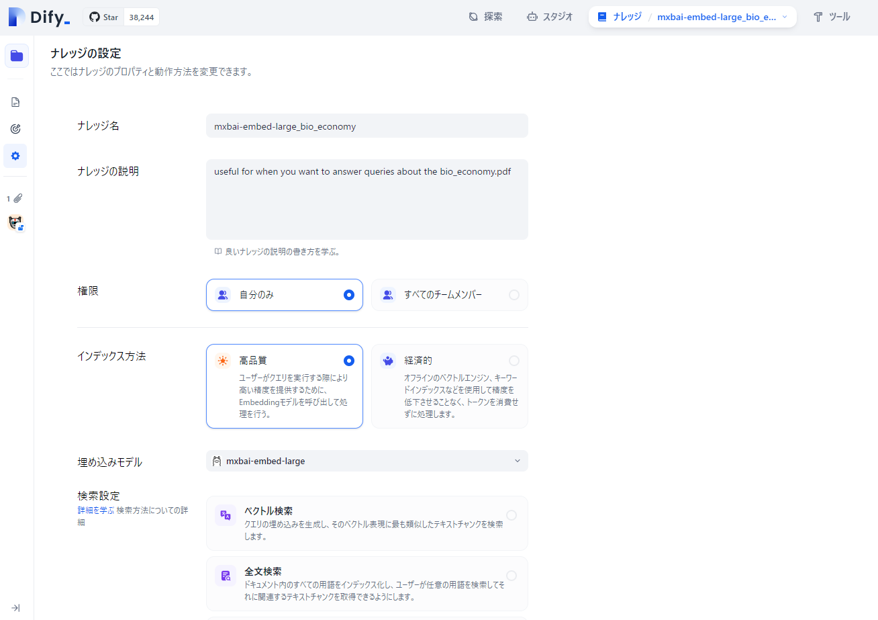Click the 探索 compass icon

pos(473,17)
